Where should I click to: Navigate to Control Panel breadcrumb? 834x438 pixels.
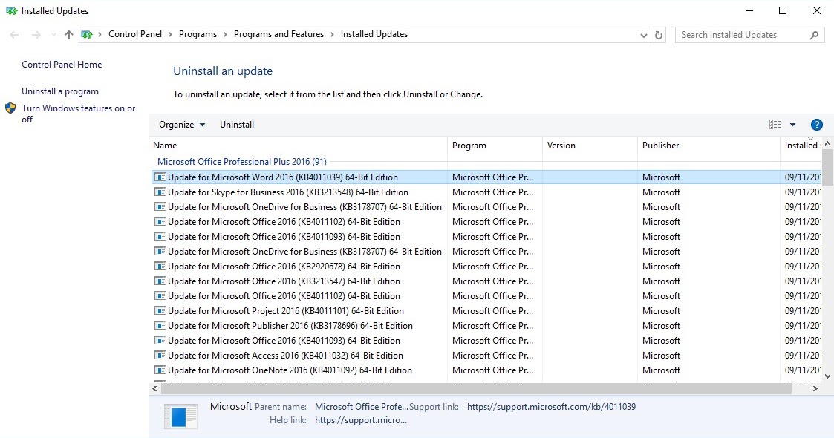(x=135, y=34)
